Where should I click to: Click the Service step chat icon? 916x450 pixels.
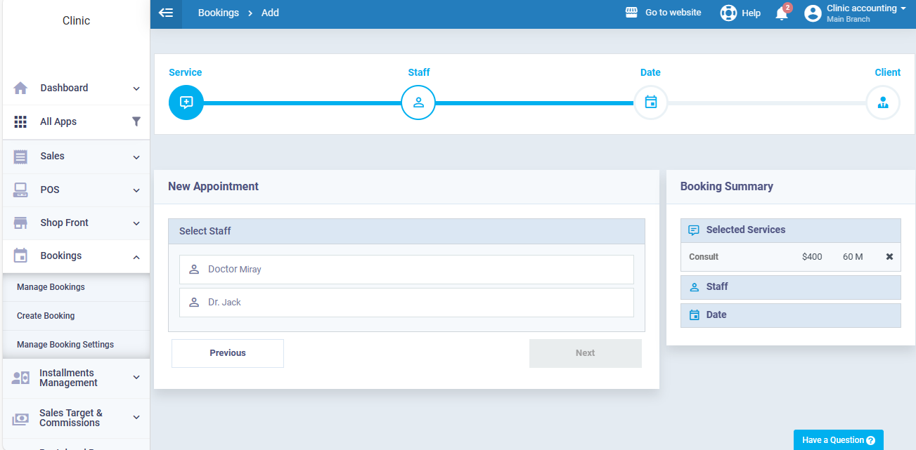point(186,102)
